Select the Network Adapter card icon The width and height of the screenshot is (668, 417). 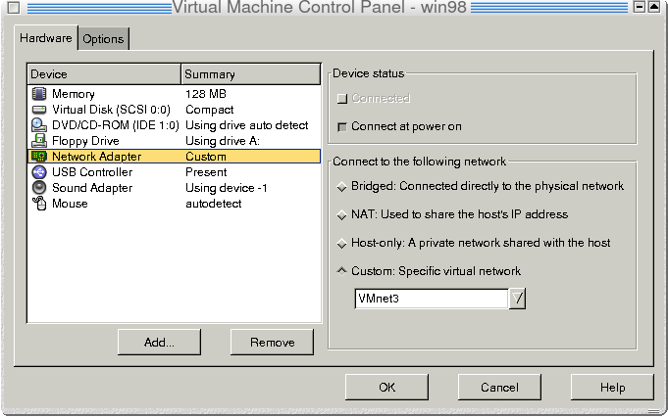coord(39,157)
